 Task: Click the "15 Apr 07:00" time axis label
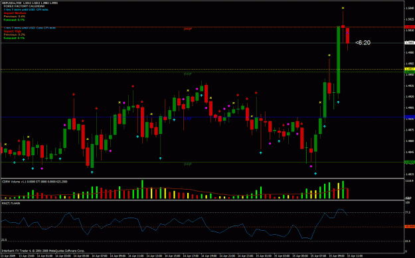(x=319, y=256)
